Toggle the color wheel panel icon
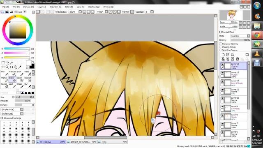 pyautogui.click(x=2, y=12)
